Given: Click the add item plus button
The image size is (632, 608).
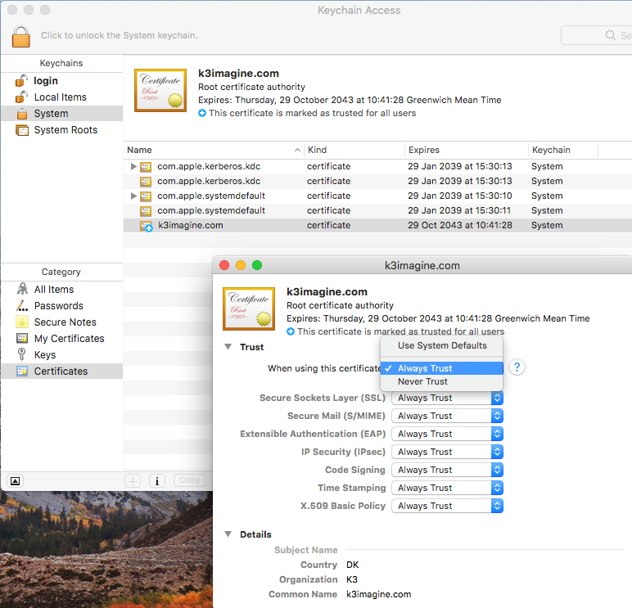Looking at the screenshot, I should (x=133, y=480).
